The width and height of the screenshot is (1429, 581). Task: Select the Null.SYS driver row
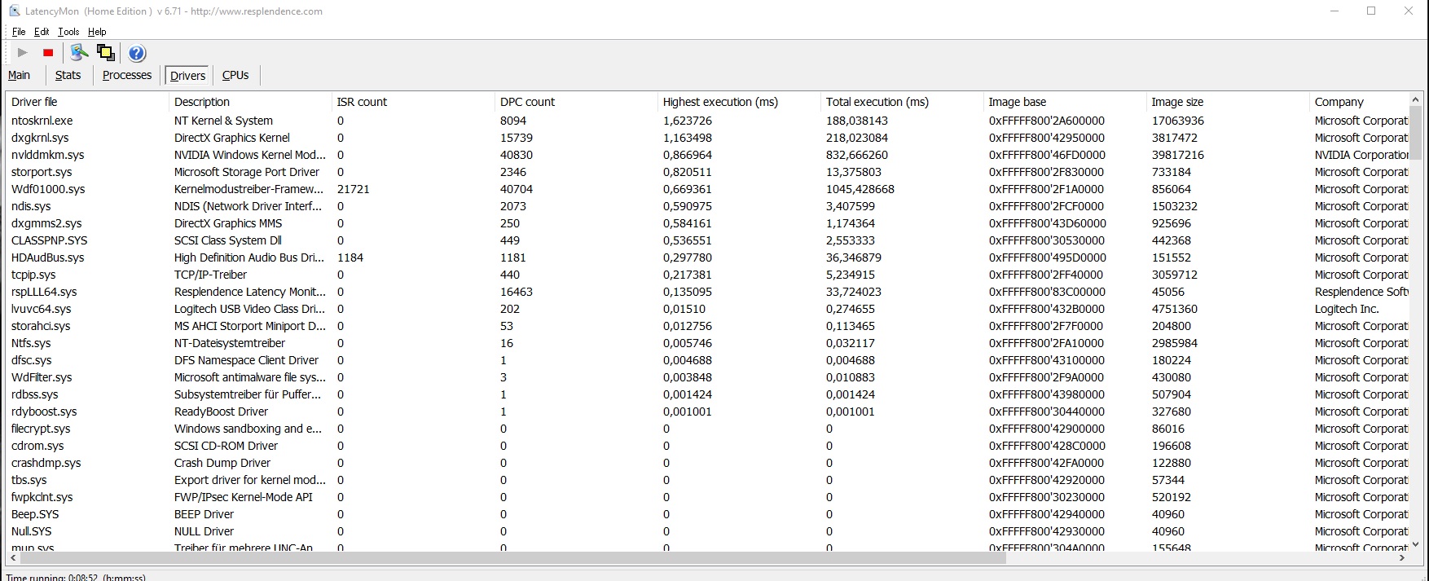(708, 531)
